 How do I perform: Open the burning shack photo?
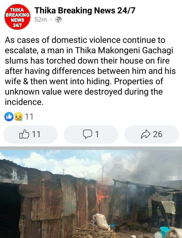pos(91,194)
